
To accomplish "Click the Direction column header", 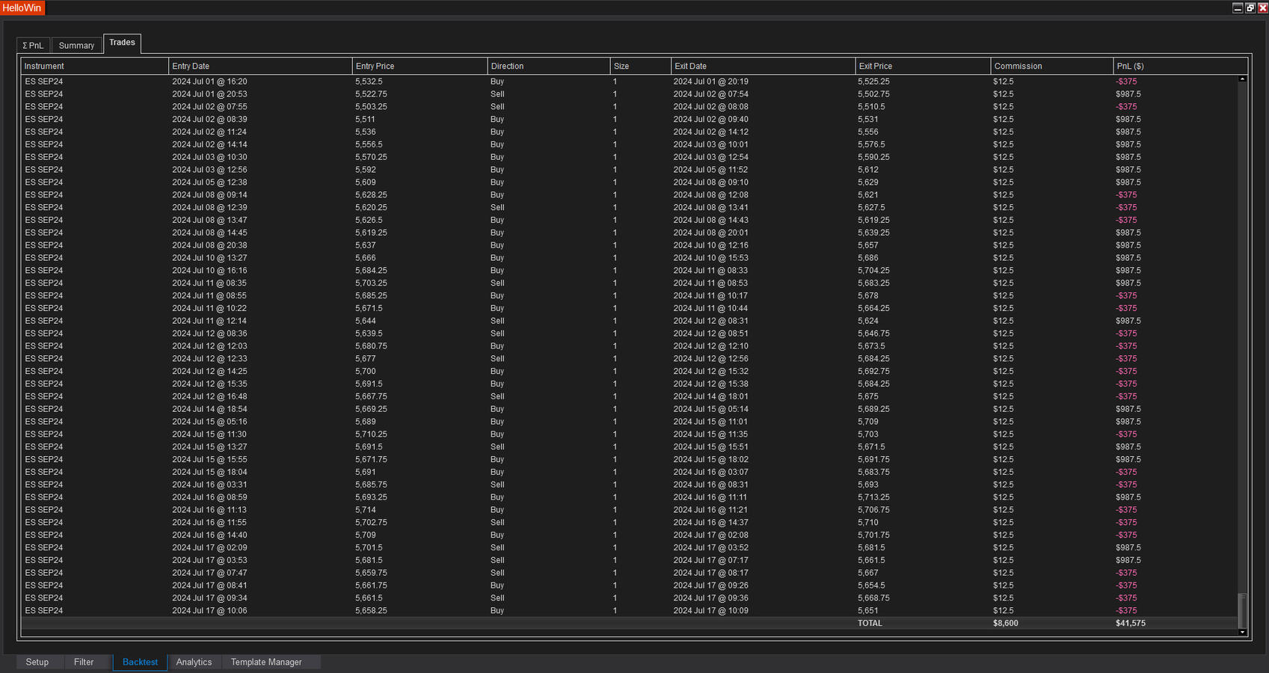I will tap(507, 67).
